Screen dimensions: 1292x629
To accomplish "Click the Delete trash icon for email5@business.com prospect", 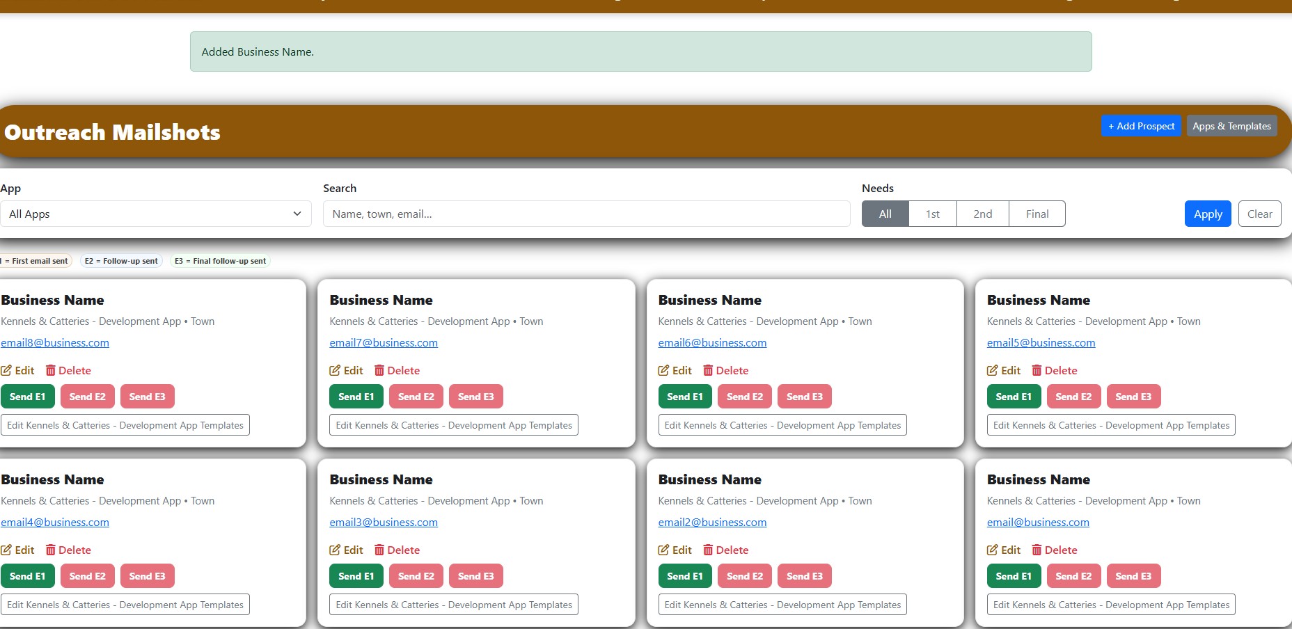I will [x=1037, y=370].
